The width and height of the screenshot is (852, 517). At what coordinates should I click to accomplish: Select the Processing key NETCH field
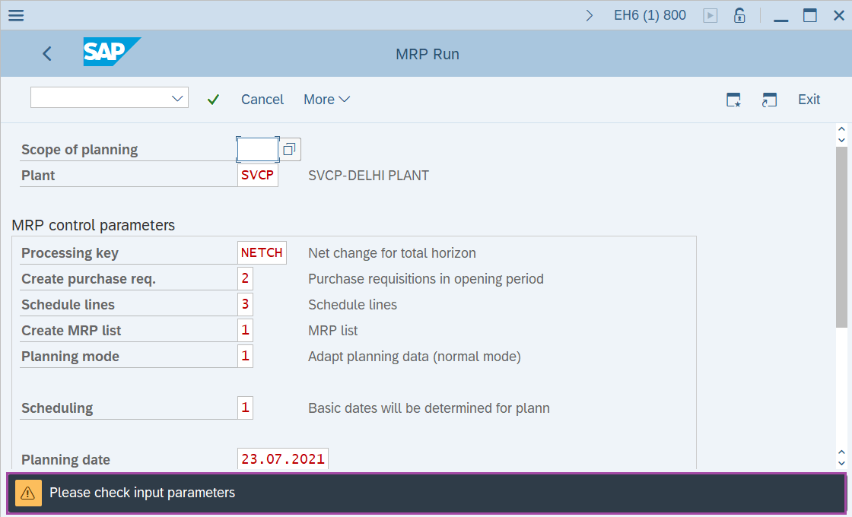click(x=261, y=252)
